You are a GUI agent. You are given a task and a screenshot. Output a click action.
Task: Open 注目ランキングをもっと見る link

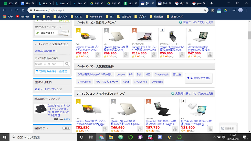[196, 22]
